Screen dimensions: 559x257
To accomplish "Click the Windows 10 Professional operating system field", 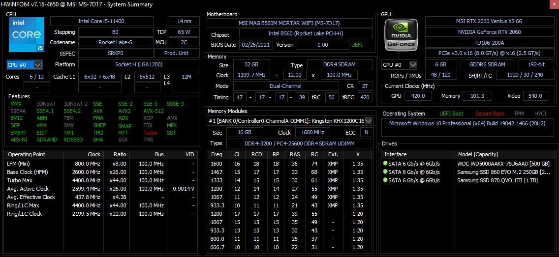I will coord(467,123).
